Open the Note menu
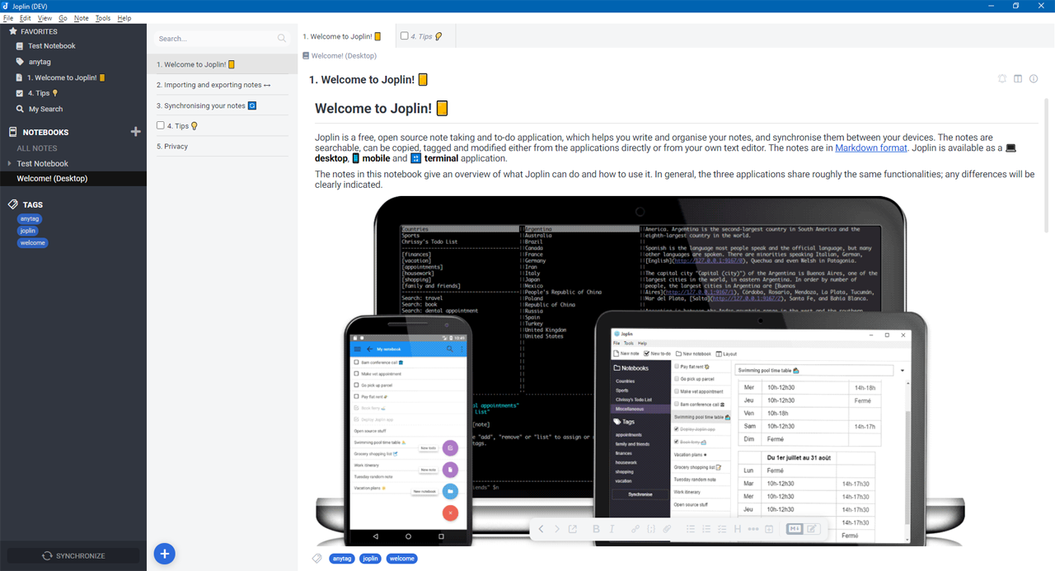Screen dimensions: 1055x571 point(82,18)
